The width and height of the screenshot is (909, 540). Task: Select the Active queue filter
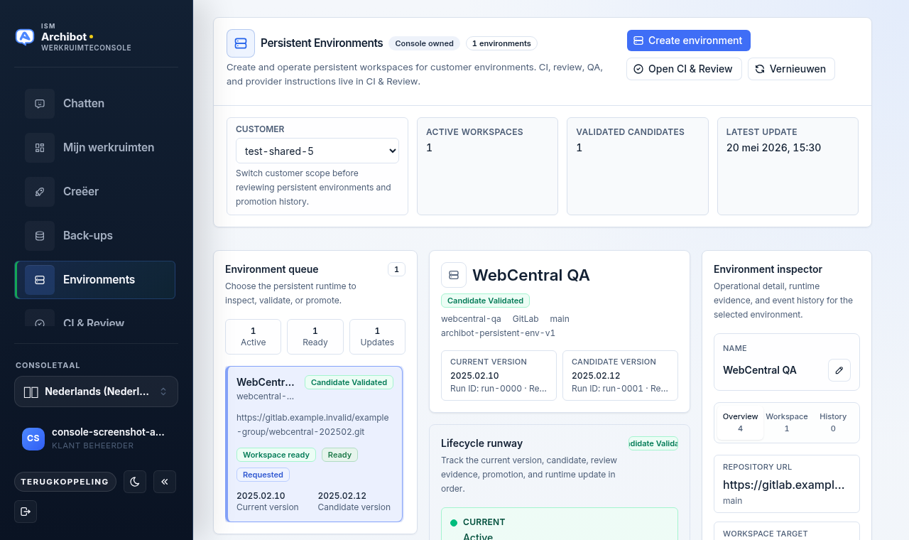coord(254,337)
